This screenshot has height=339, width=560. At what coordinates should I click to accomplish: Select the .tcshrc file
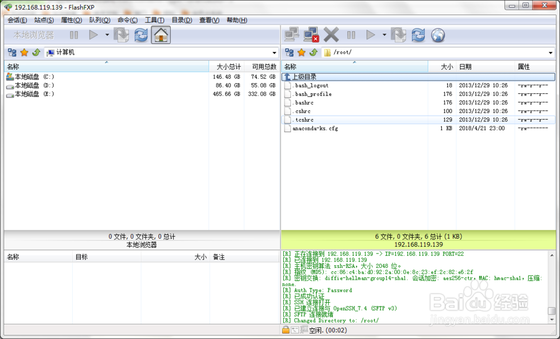pos(418,120)
